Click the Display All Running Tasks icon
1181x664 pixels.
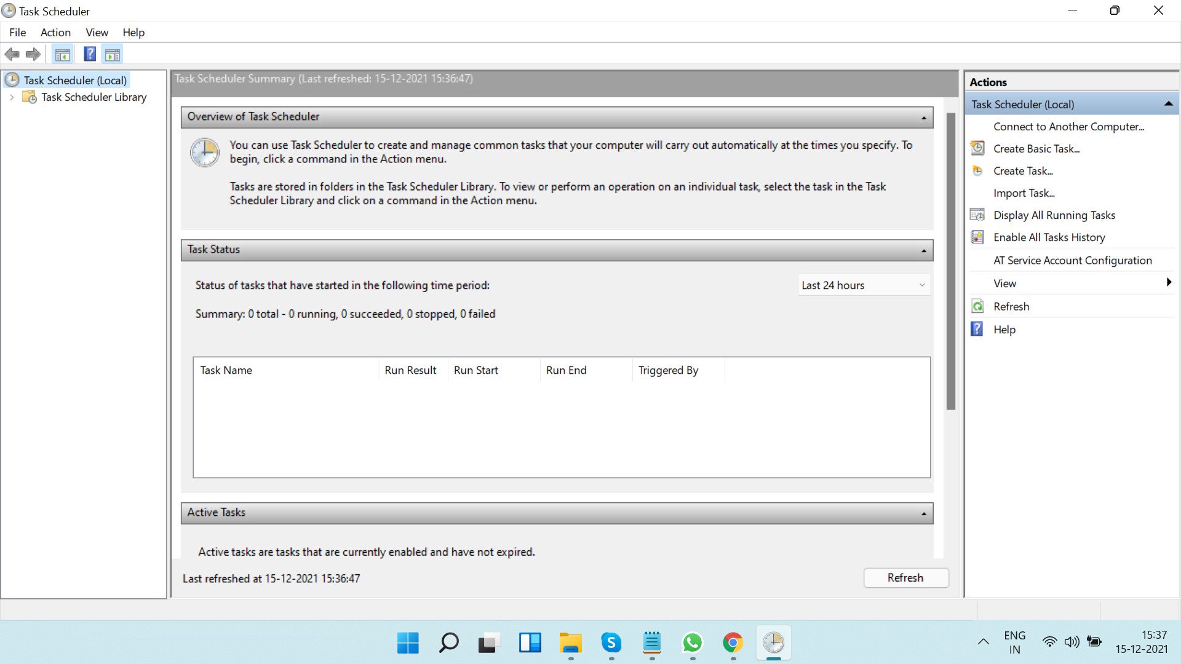pyautogui.click(x=977, y=215)
